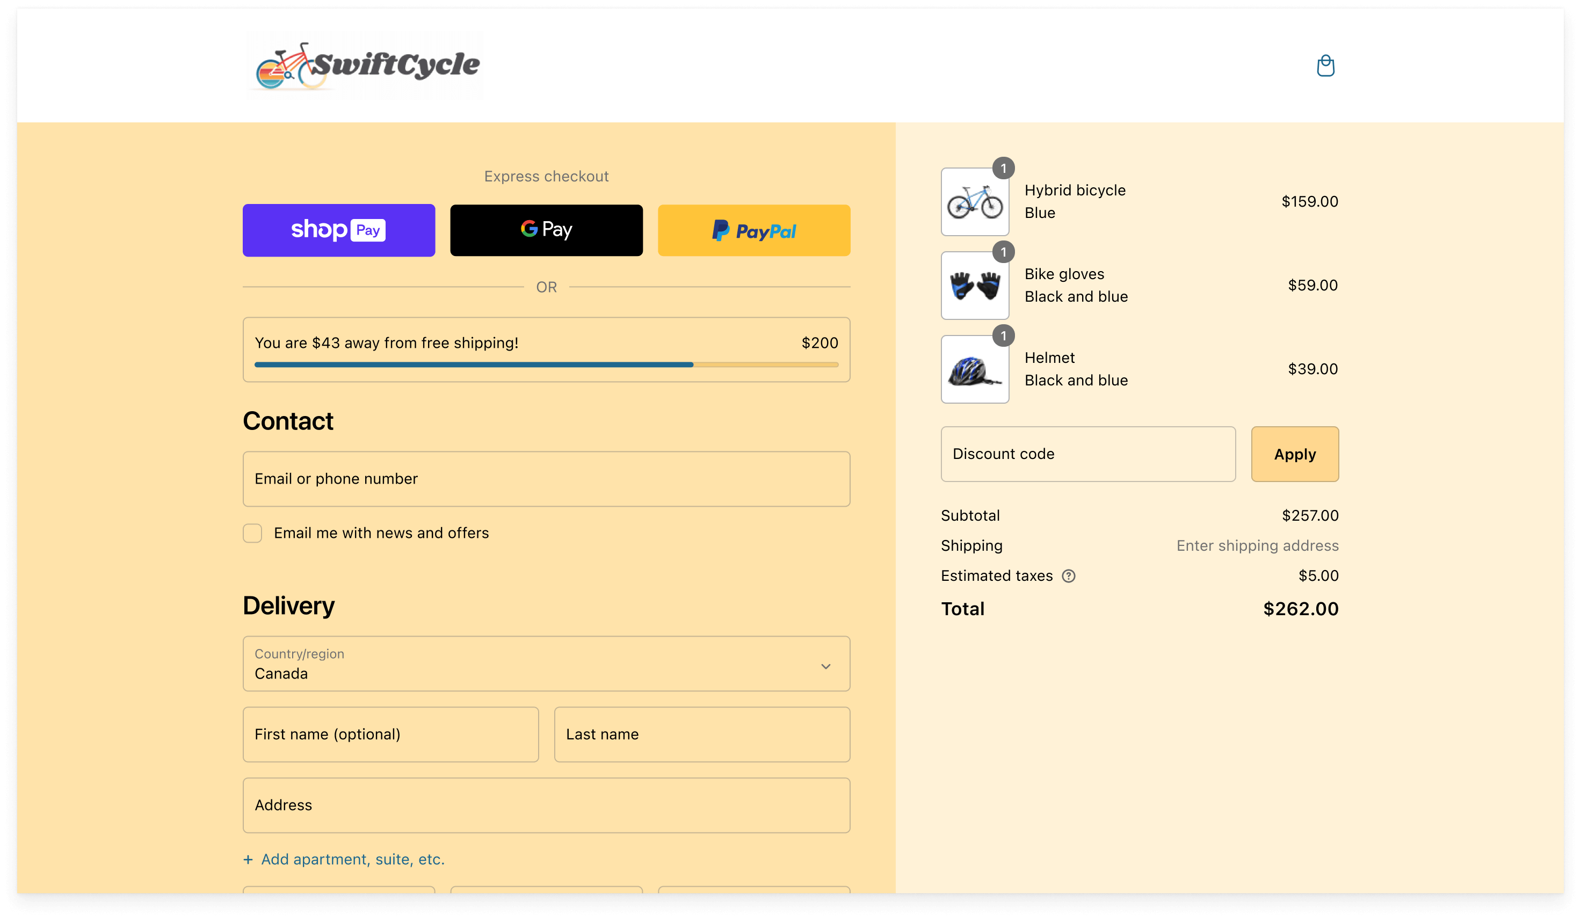Click the First name (optional) field
The height and width of the screenshot is (919, 1581).
click(x=390, y=734)
